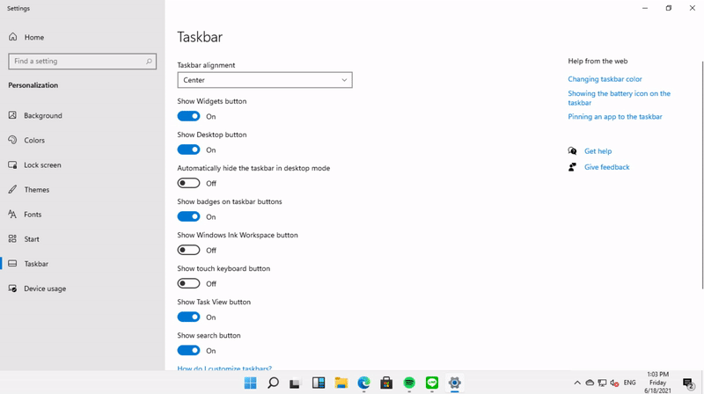This screenshot has height=394, width=704.
Task: Open Changing taskbar color help link
Action: tap(605, 79)
